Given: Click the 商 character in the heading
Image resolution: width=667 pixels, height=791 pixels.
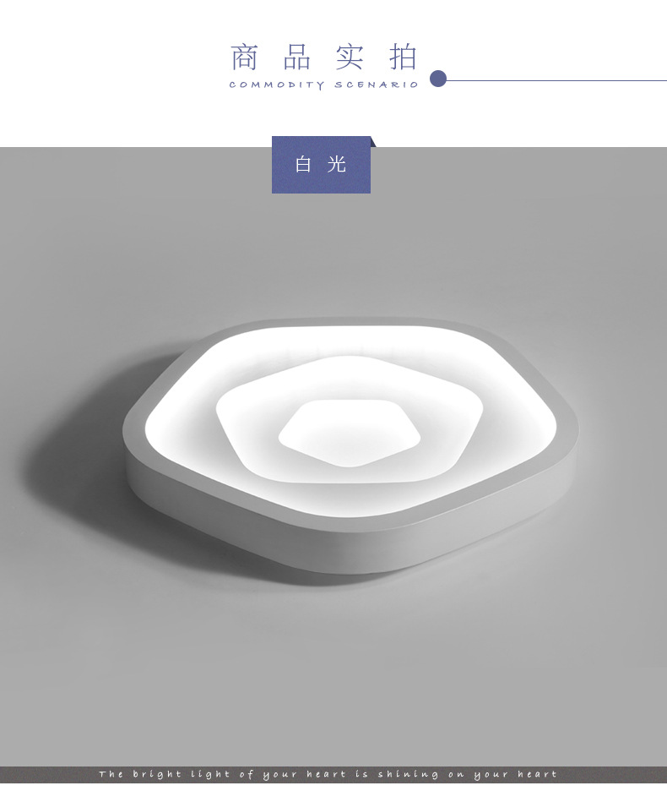Looking at the screenshot, I should 245,57.
